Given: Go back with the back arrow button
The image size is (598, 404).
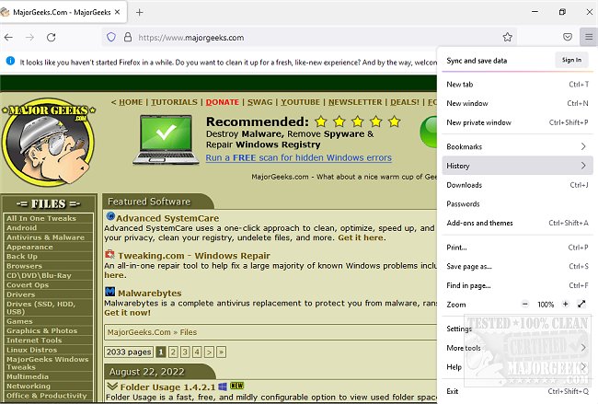Looking at the screenshot, I should click(x=8, y=38).
